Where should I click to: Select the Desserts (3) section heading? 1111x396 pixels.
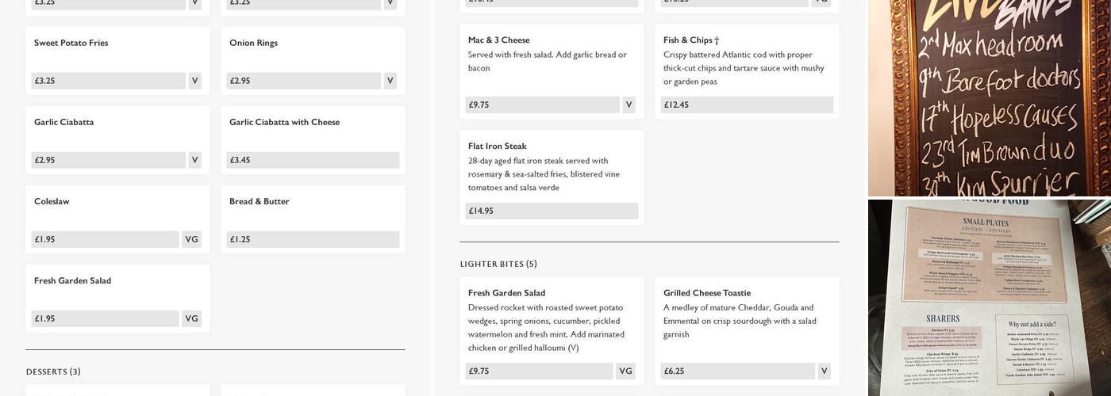(53, 371)
